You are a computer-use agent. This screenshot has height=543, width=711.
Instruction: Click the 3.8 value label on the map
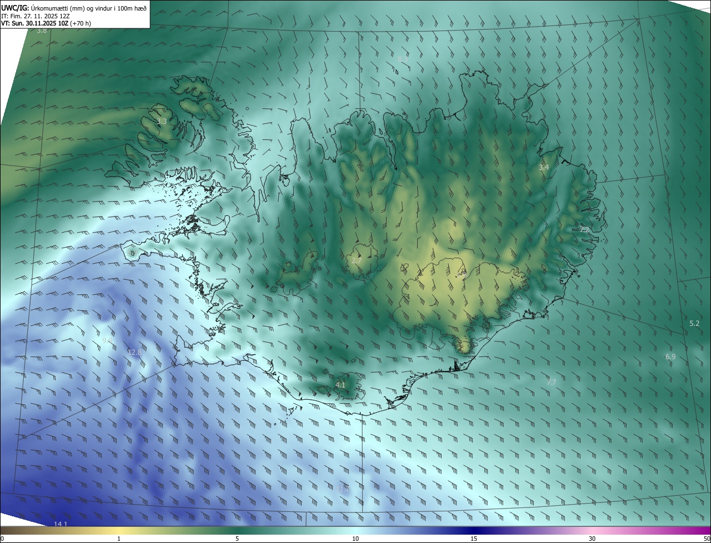(42, 31)
